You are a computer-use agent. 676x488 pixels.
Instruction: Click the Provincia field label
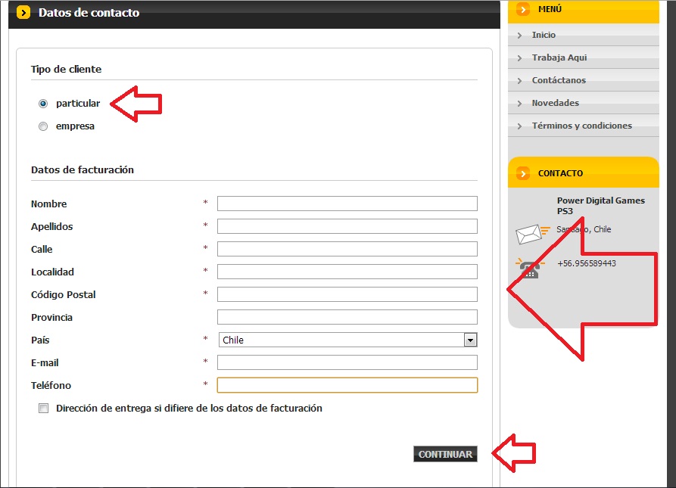(x=51, y=318)
